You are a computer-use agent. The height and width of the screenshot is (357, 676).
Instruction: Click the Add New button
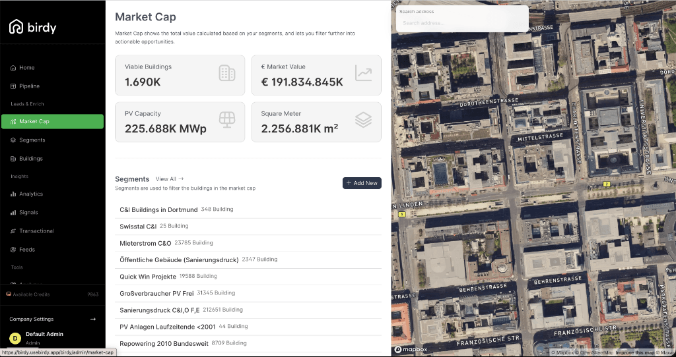[x=362, y=183]
